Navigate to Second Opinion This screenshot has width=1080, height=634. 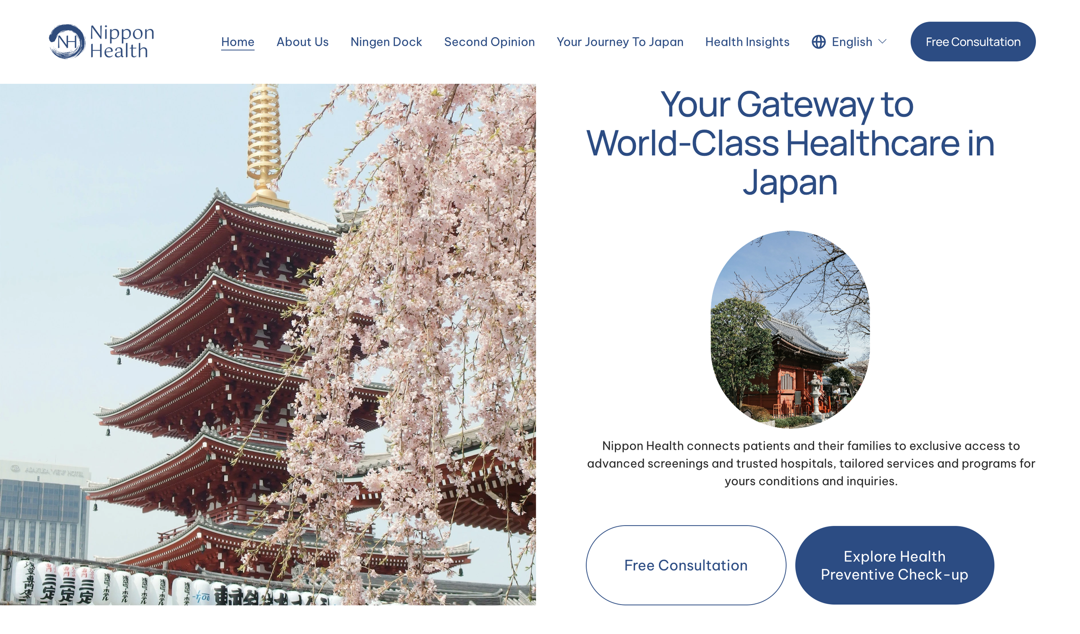489,42
